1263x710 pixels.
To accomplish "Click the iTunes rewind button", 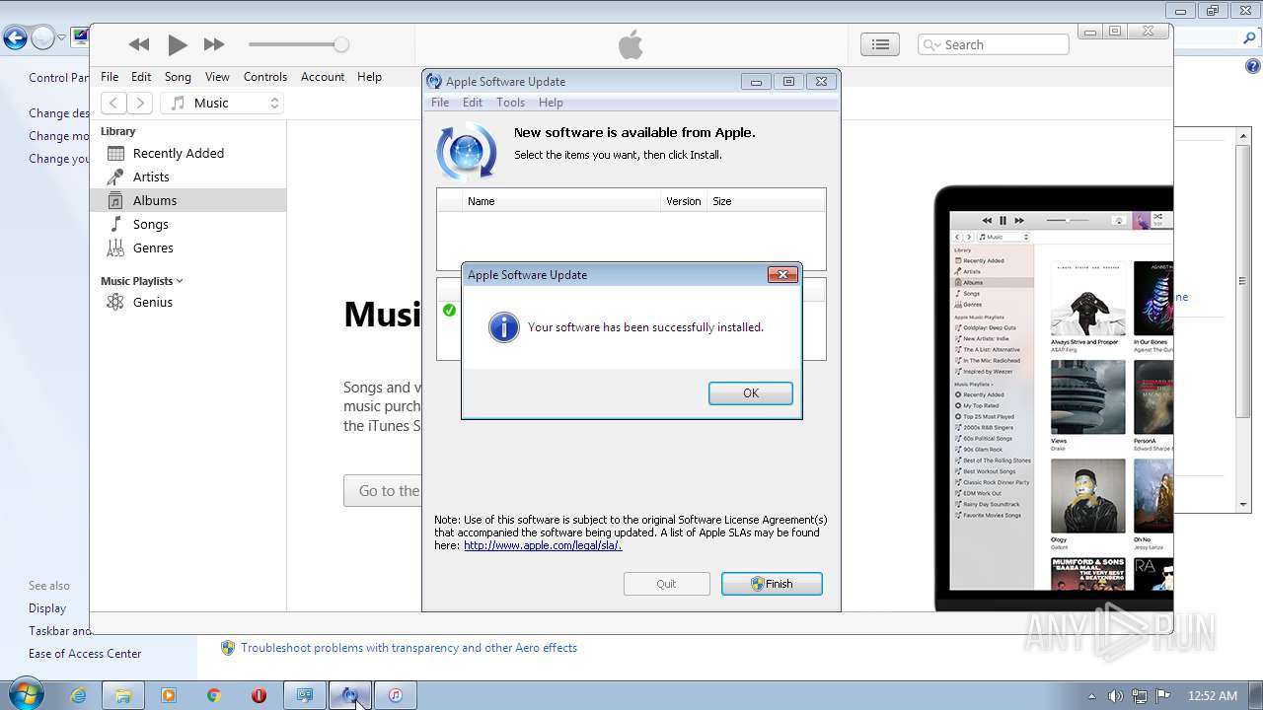I will pos(139,44).
